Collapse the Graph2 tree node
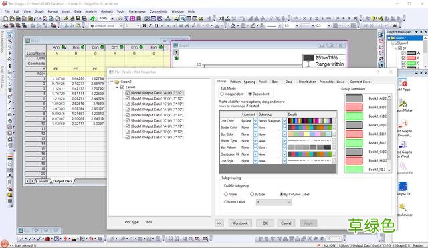 [x=112, y=82]
